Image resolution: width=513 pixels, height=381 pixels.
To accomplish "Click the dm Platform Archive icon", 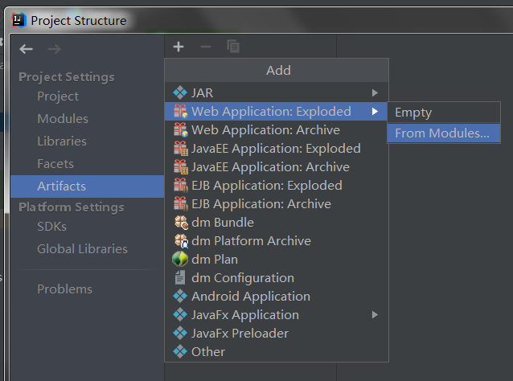I will click(x=181, y=241).
